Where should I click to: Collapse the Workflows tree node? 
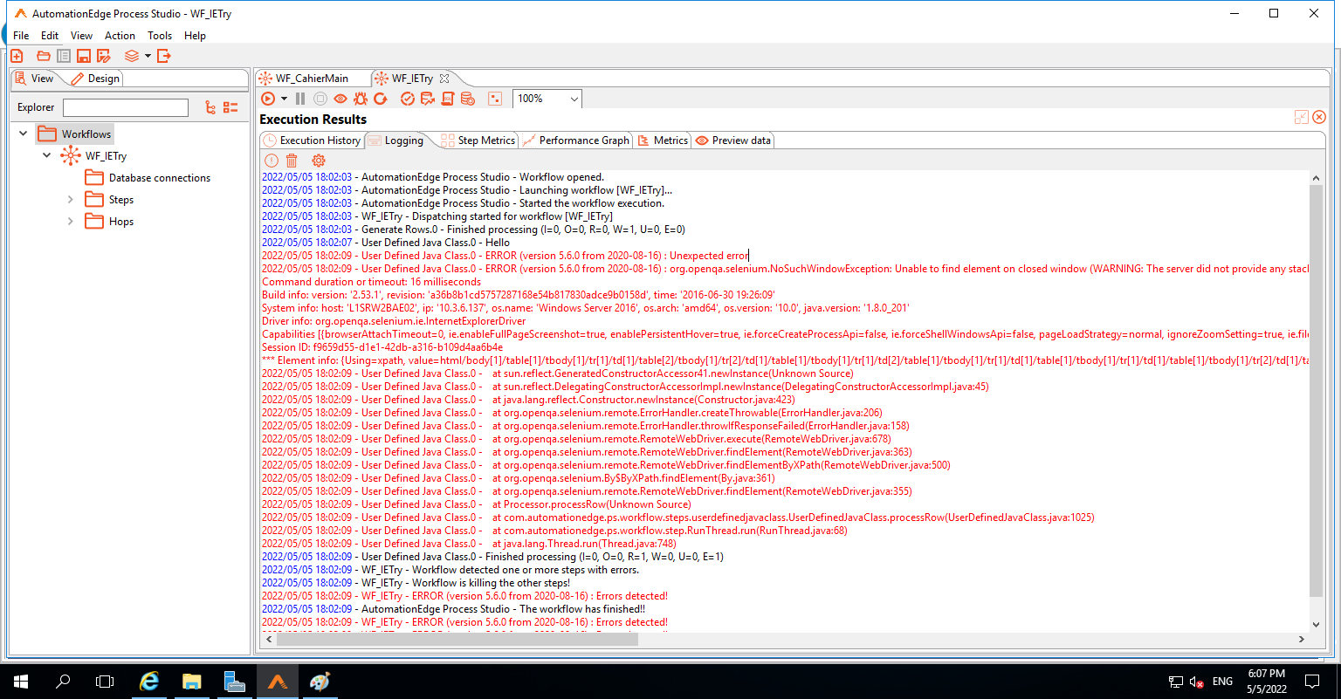24,134
